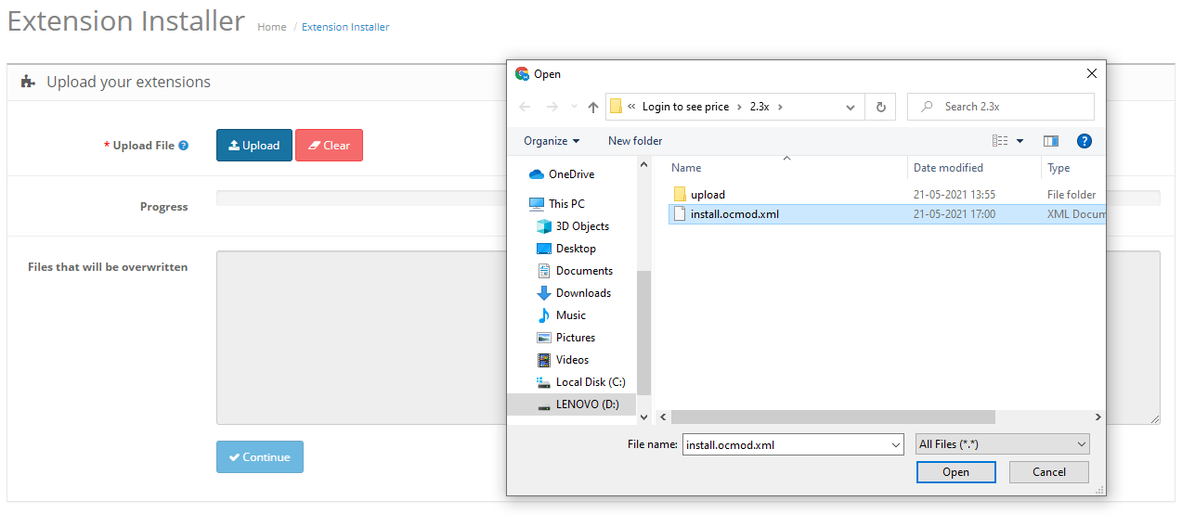Click the Music note icon
This screenshot has width=1182, height=526.
544,315
